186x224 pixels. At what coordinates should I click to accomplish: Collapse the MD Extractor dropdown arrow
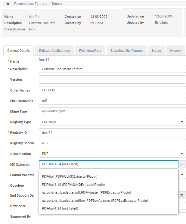182,164
